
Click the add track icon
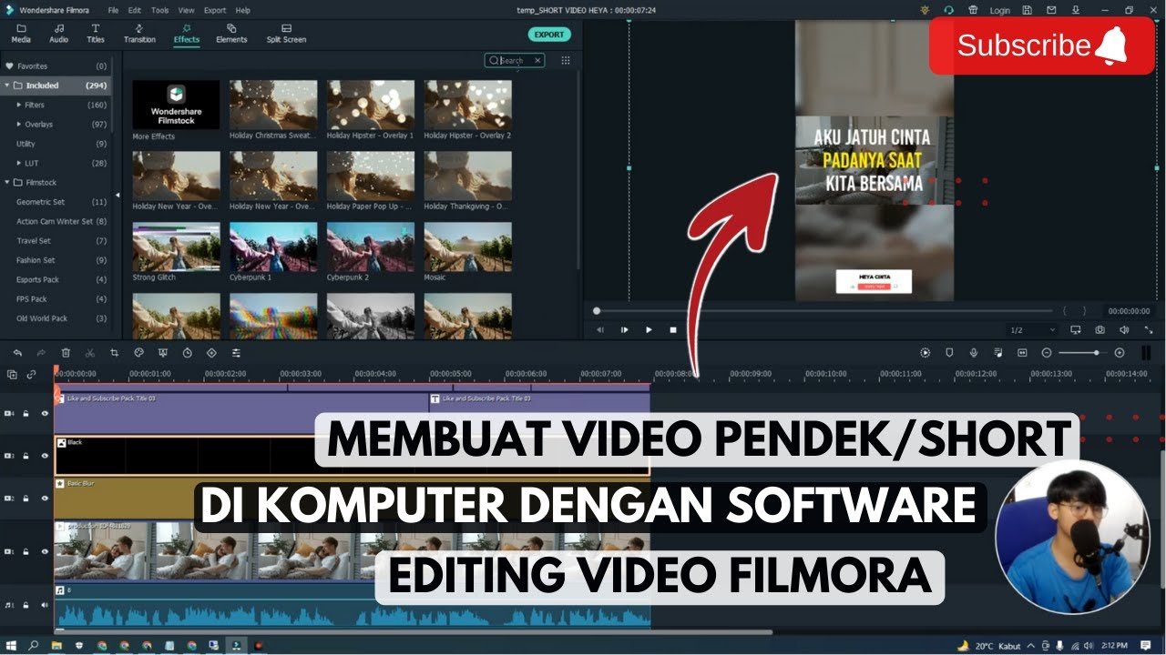(12, 374)
